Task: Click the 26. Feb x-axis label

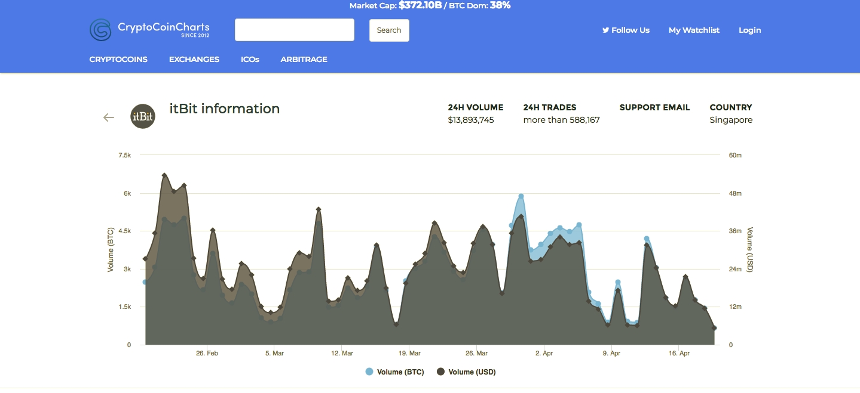Action: (x=207, y=353)
